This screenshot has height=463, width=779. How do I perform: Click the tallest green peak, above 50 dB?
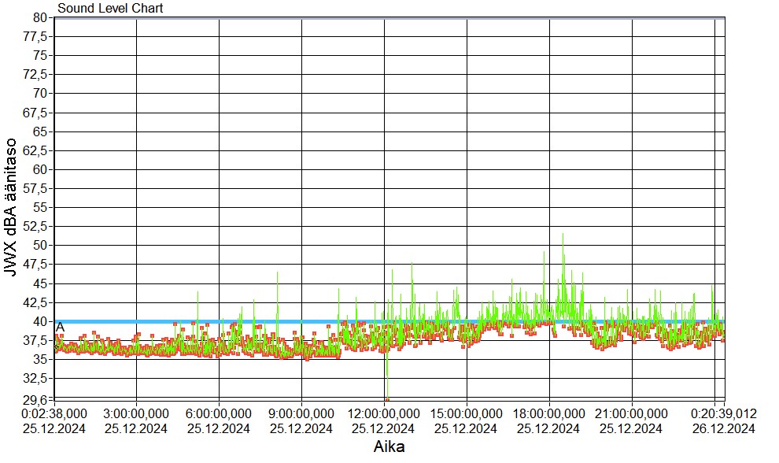pos(563,236)
